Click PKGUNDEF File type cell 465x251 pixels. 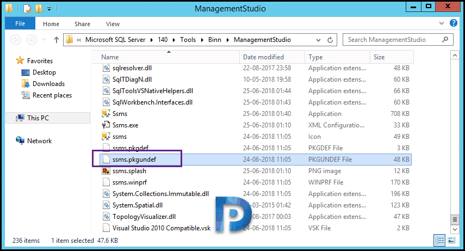[x=330, y=160]
